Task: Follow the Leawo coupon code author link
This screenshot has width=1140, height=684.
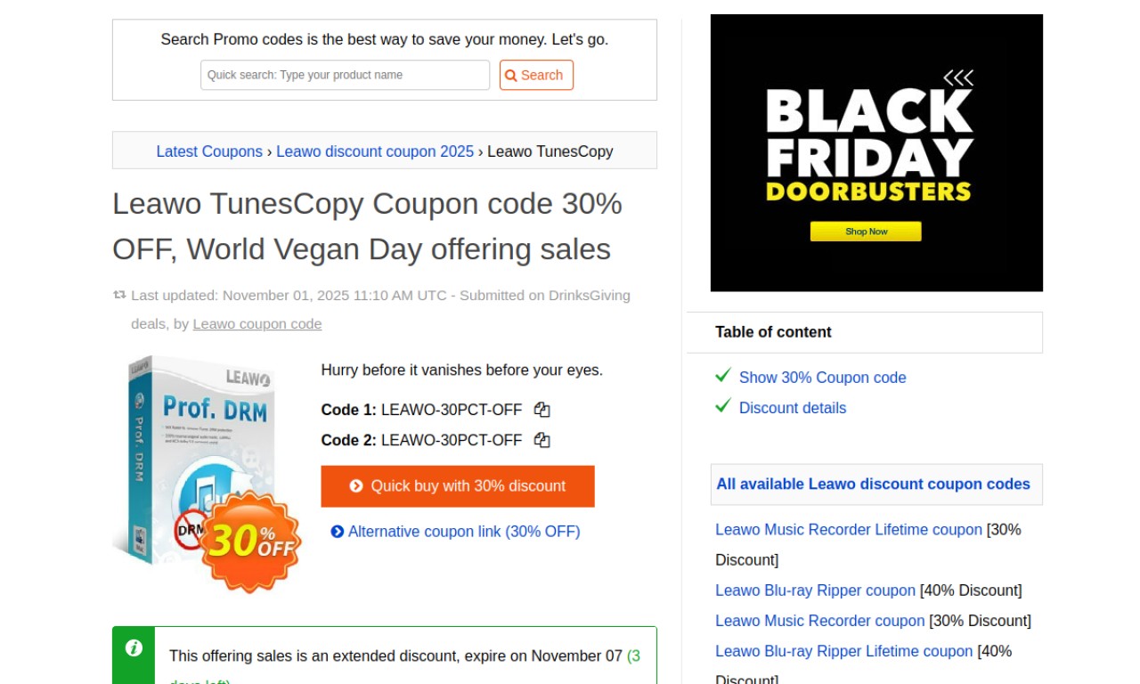Action: pos(257,324)
